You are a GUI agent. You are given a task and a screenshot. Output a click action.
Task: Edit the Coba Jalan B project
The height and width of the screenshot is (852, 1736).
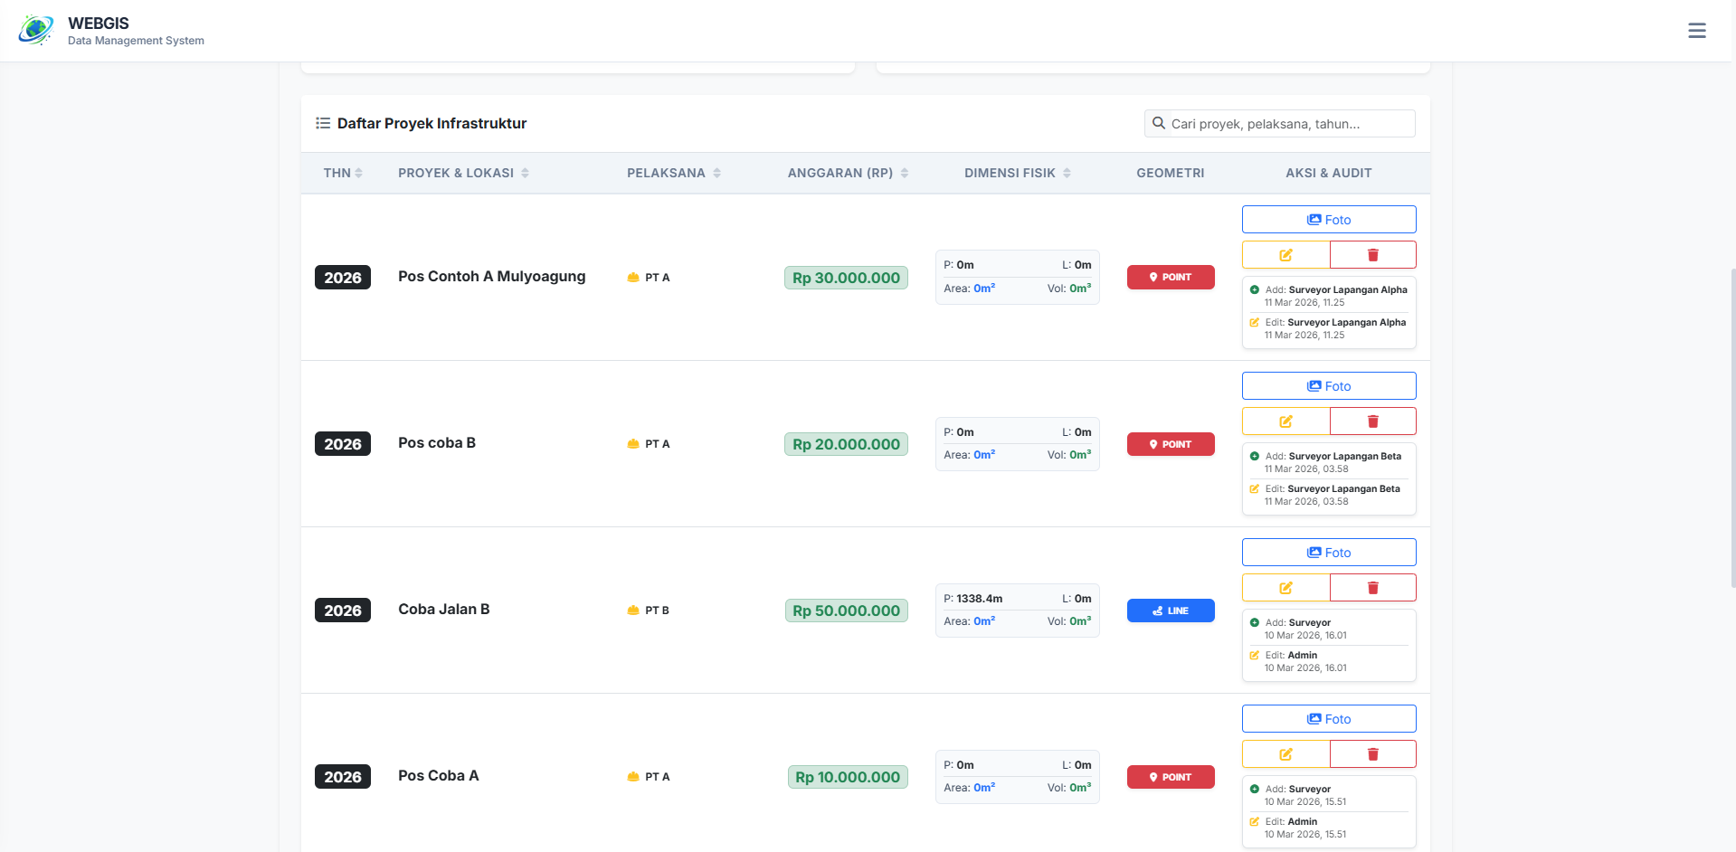click(1285, 588)
